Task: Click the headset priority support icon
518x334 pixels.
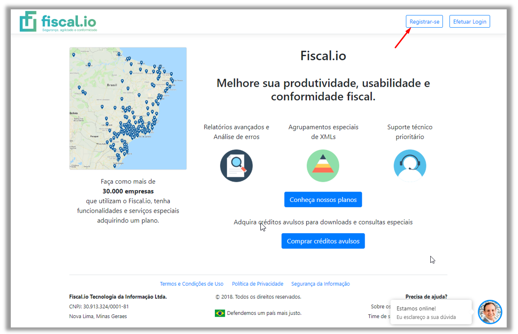Action: pos(410,165)
